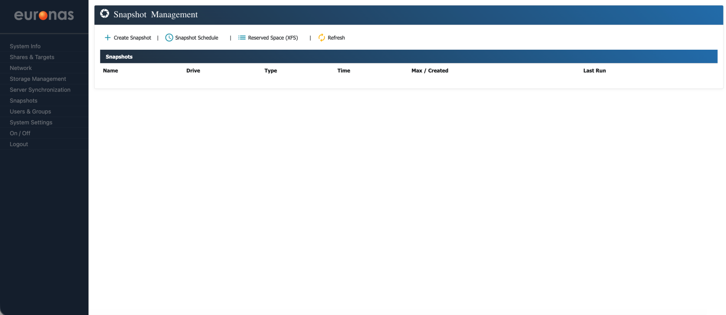Open System Info in the sidebar
This screenshot has width=726, height=315.
coord(25,46)
